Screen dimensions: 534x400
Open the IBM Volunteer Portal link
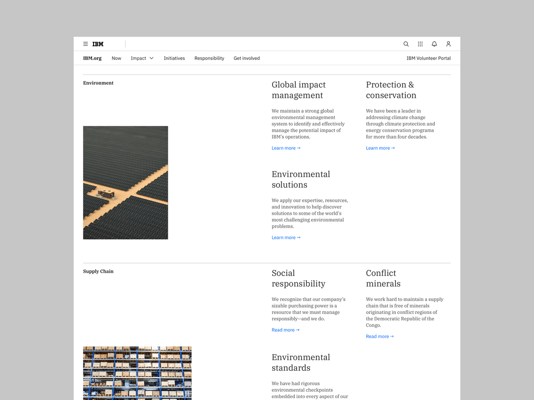[428, 58]
